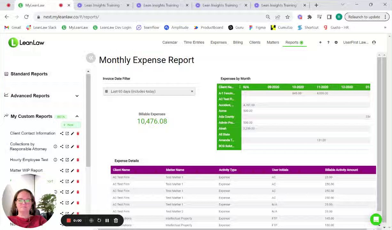The height and width of the screenshot is (230, 392).
Task: Open the Clients page
Action: pyautogui.click(x=255, y=42)
